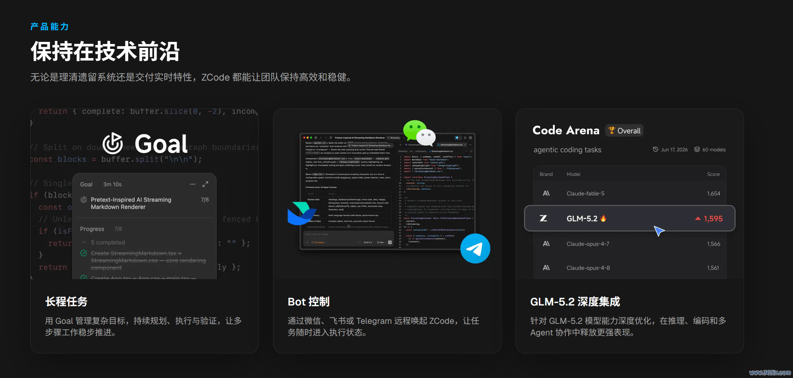The width and height of the screenshot is (793, 378).
Task: Click the struck-through 'Create StreamingMarkdown.tsx' task
Action: click(x=148, y=260)
